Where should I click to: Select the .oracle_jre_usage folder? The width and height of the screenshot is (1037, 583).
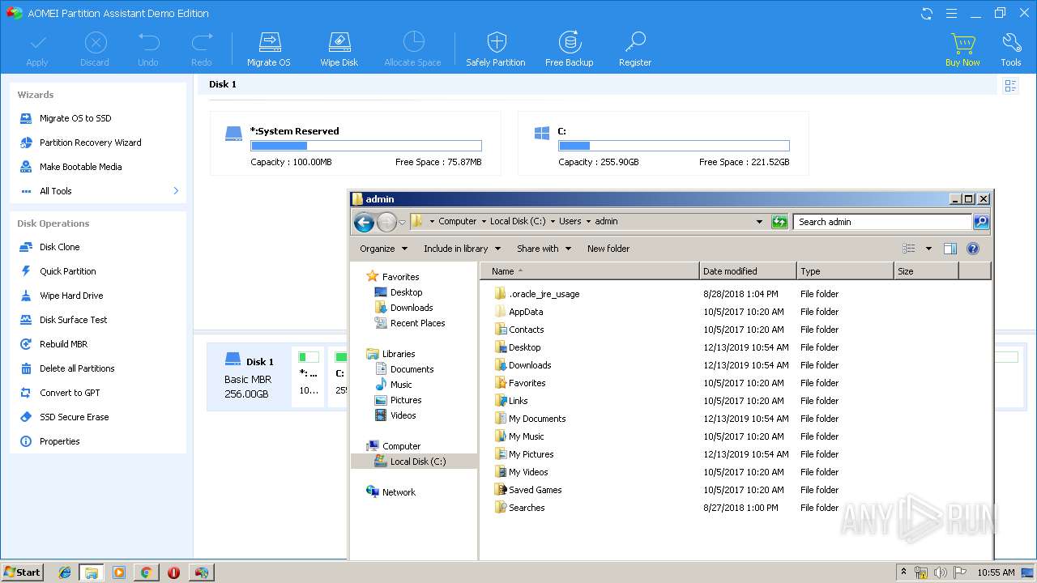pos(537,294)
